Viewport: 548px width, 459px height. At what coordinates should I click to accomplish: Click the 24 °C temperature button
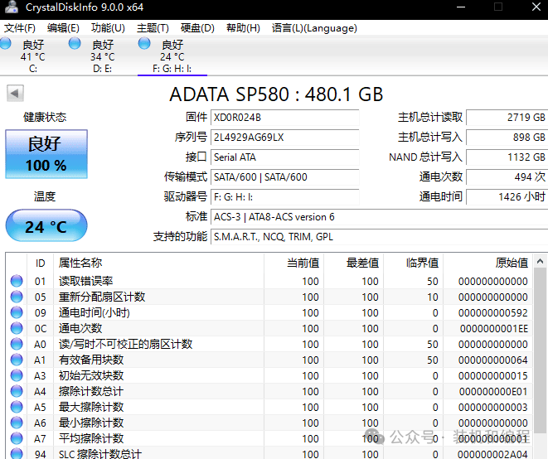pyautogui.click(x=46, y=226)
